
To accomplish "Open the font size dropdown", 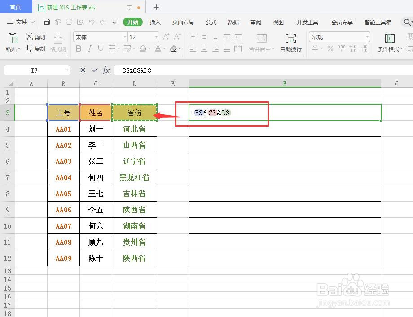I will pos(157,37).
